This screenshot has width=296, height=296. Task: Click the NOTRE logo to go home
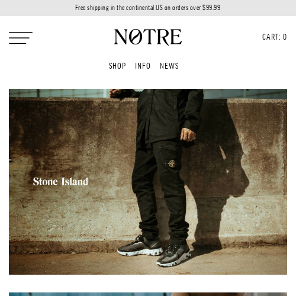coord(148,37)
